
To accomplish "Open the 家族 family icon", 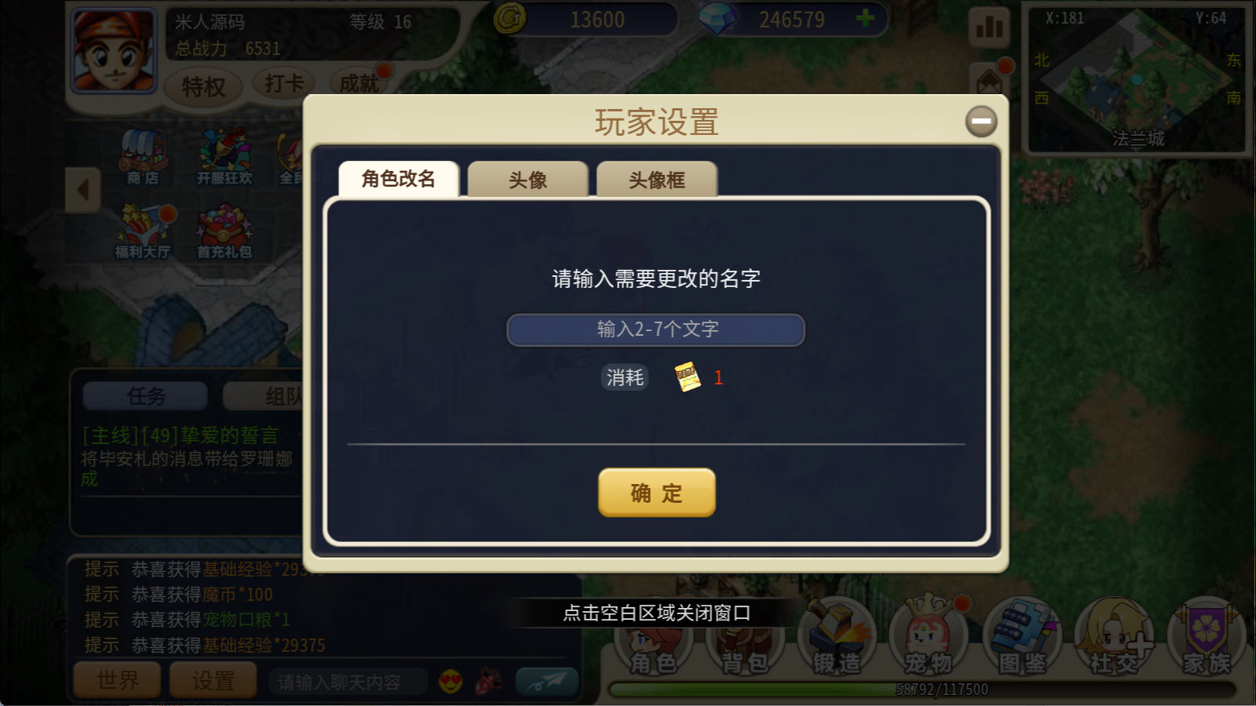I will coord(1207,637).
